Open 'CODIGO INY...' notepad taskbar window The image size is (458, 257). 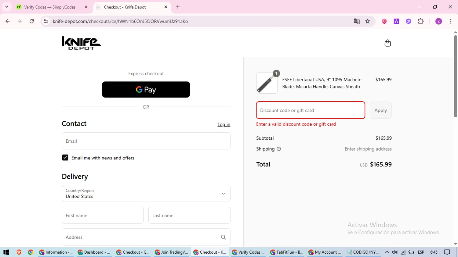(363, 252)
